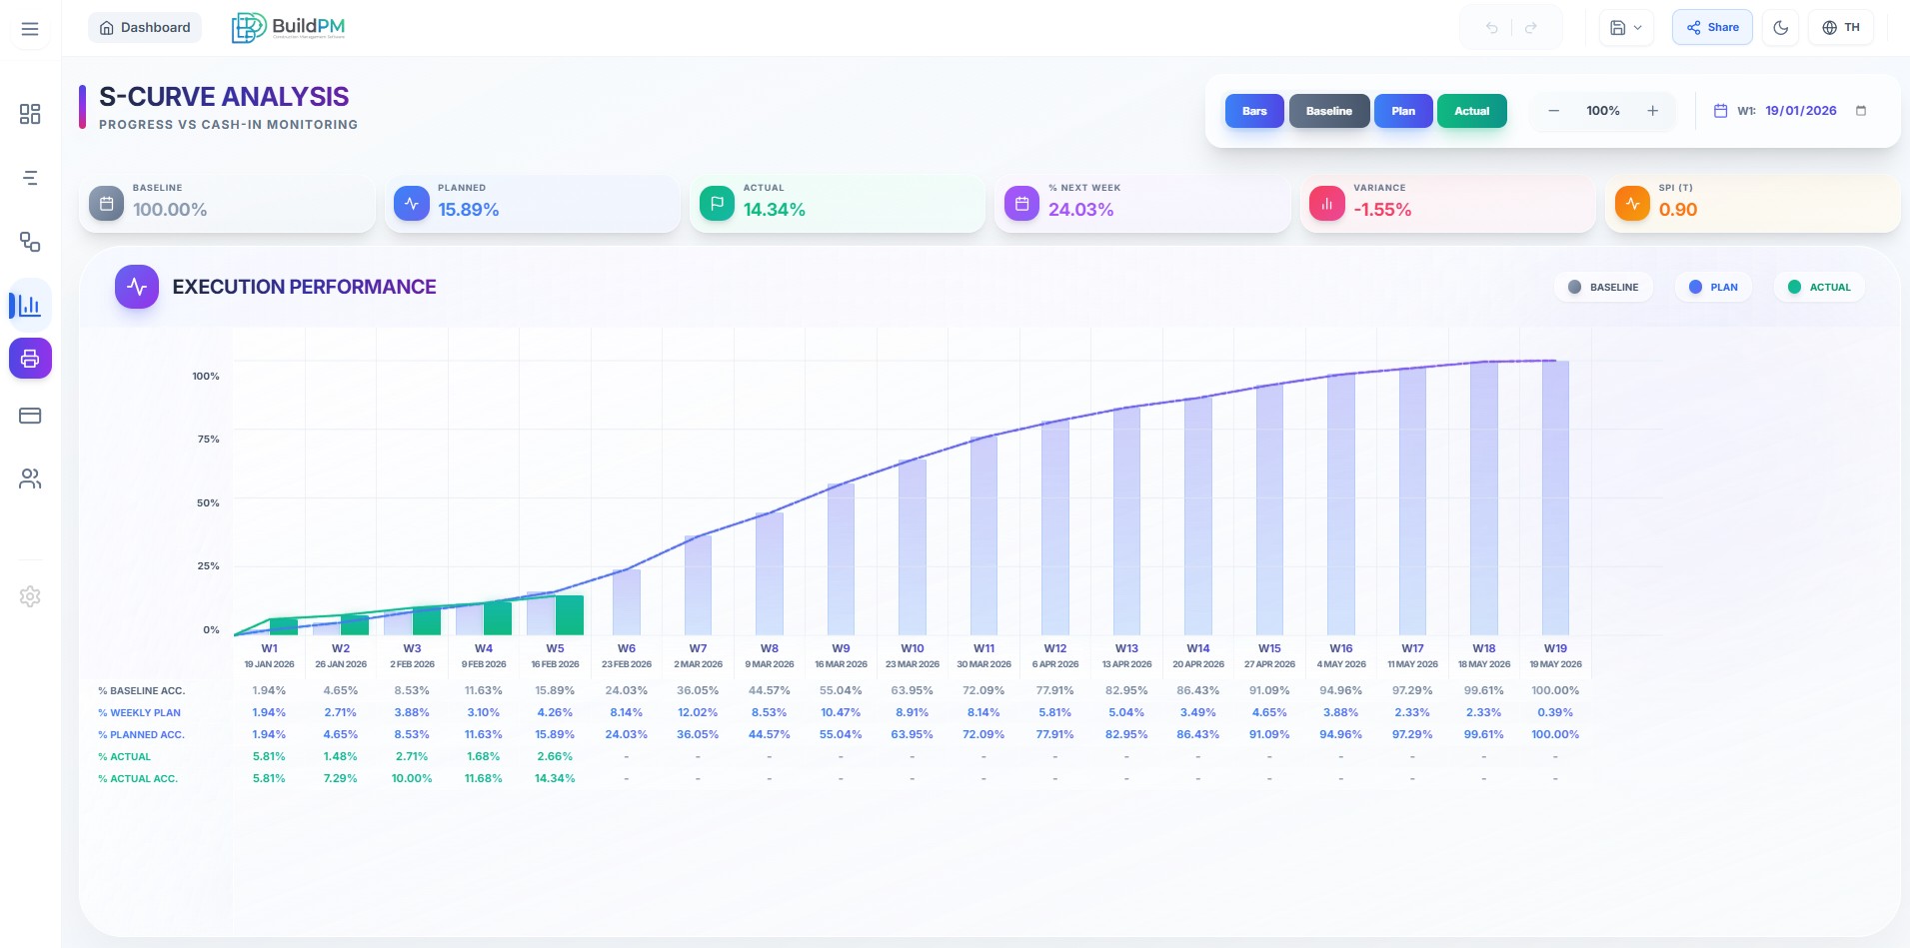Open the grid dashboard sidebar icon

(x=30, y=114)
